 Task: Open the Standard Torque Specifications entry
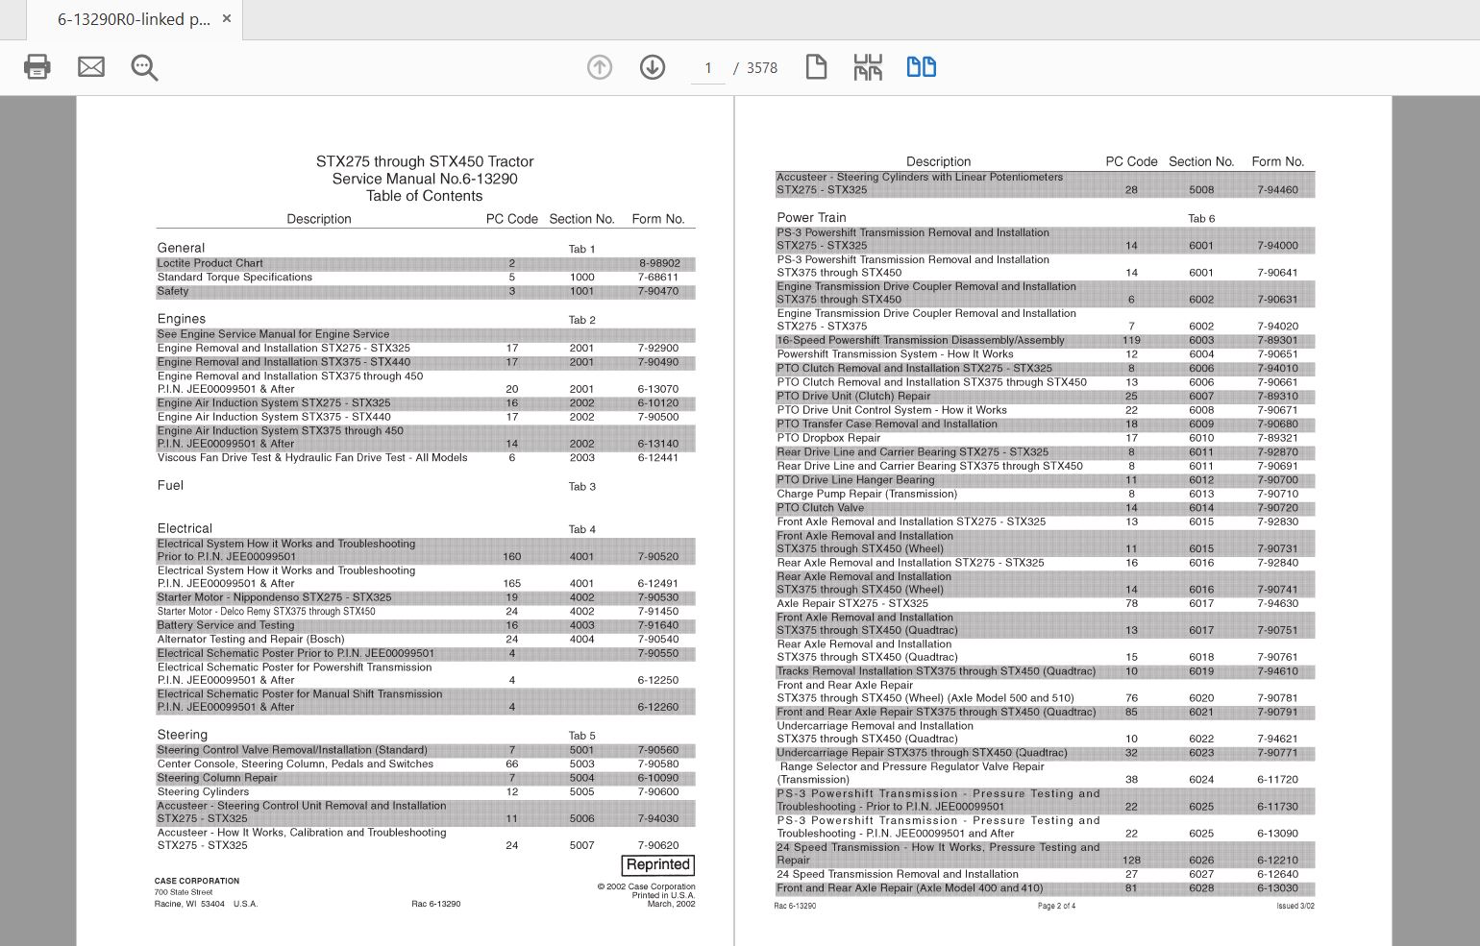pos(234,278)
